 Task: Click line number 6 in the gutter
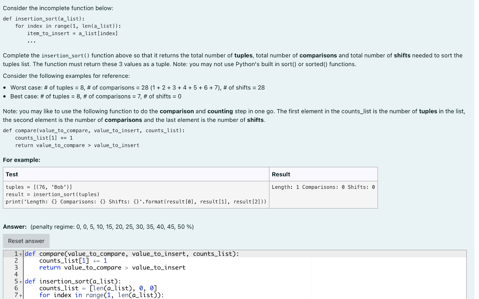tap(16, 288)
